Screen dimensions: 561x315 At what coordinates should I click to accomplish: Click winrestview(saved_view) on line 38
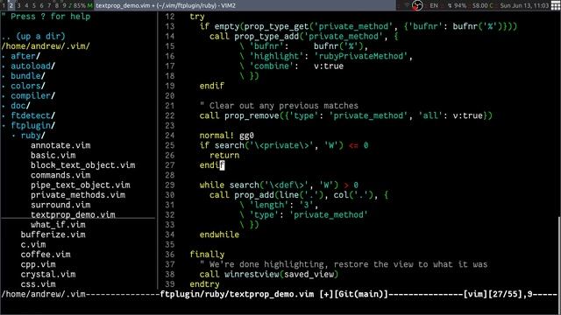point(281,274)
